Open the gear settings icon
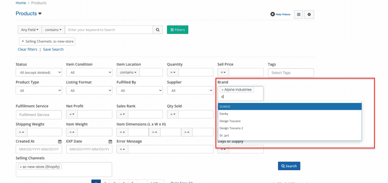388x183 pixels. click(309, 14)
